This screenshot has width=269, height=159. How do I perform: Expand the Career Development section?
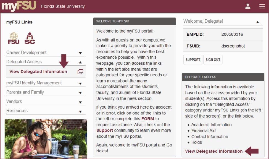coord(80,53)
